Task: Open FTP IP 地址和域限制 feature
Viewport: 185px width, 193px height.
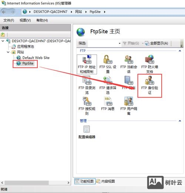Action: coord(87,64)
